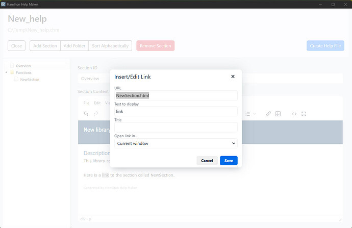Open the 'Current window' link target dropdown
This screenshot has height=228, width=352.
pos(176,143)
